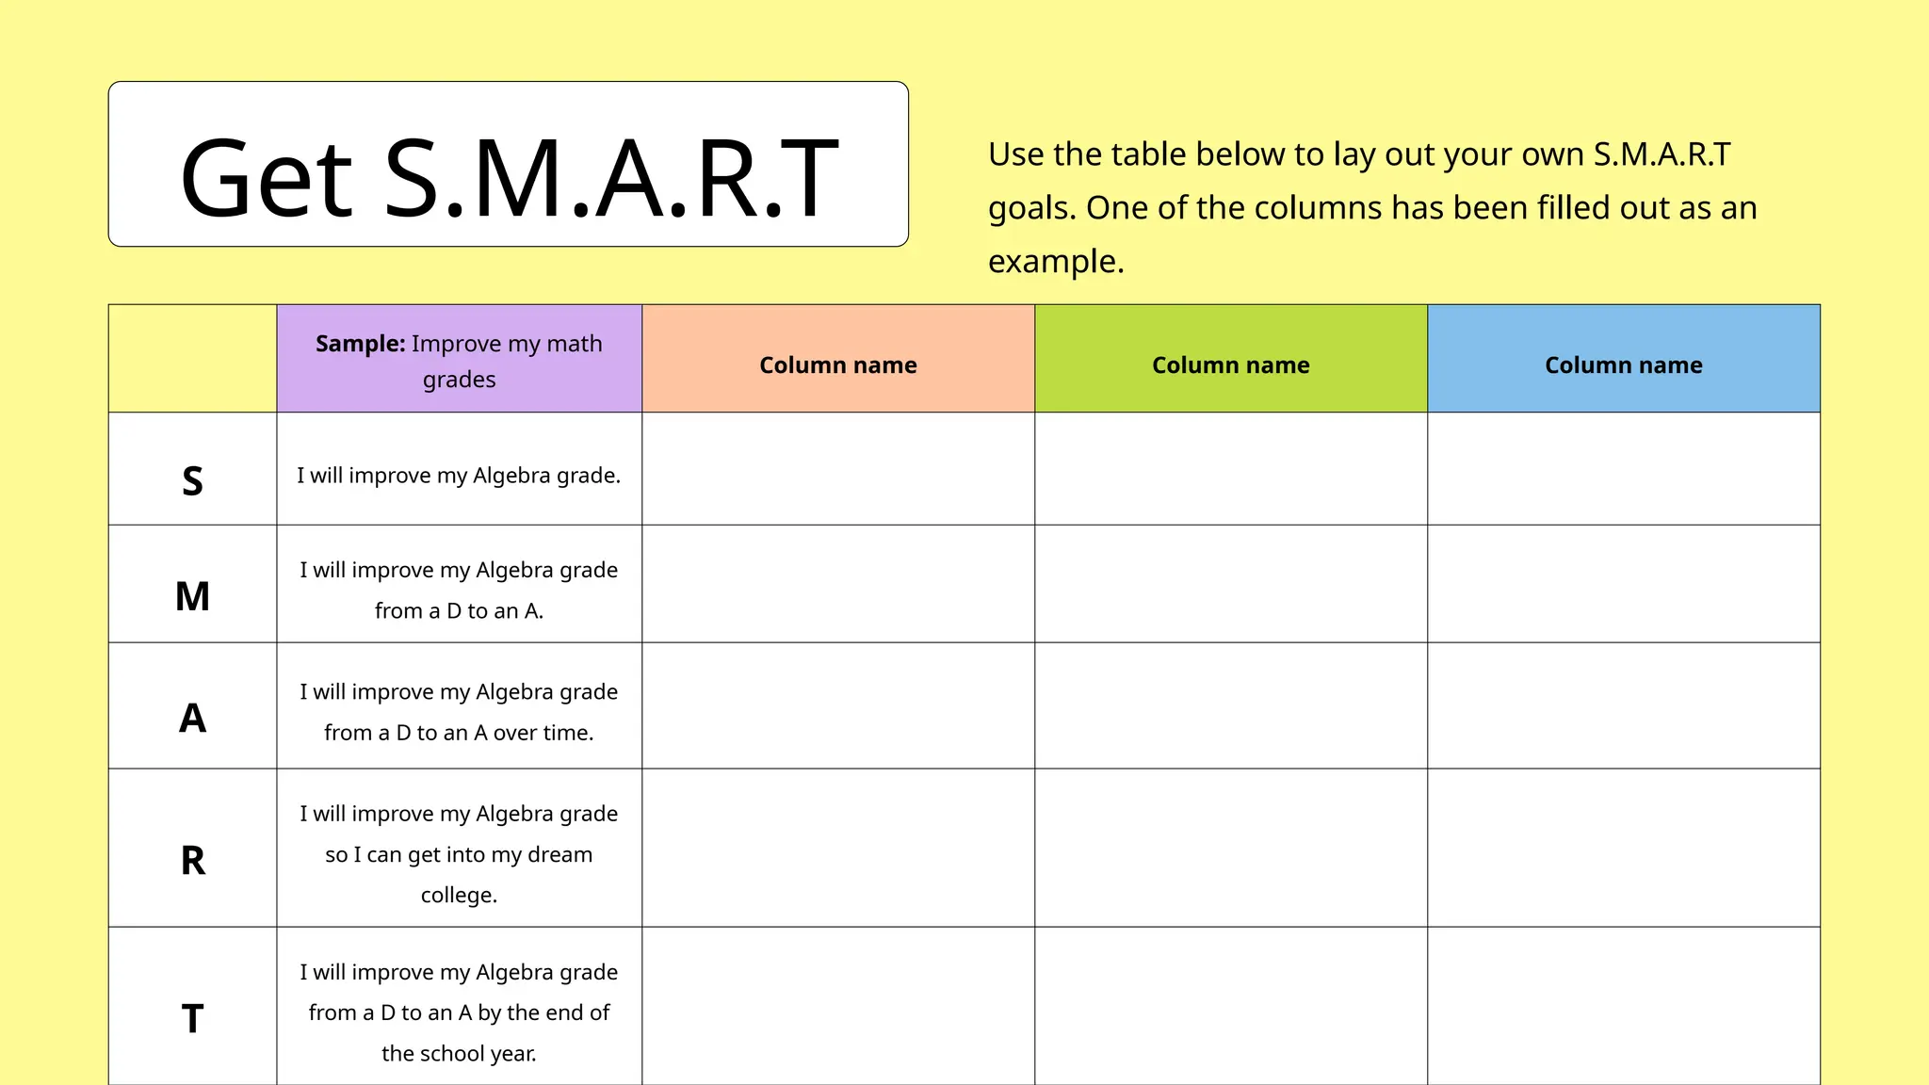
Task: Select the instruction text paragraph
Action: [1372, 207]
